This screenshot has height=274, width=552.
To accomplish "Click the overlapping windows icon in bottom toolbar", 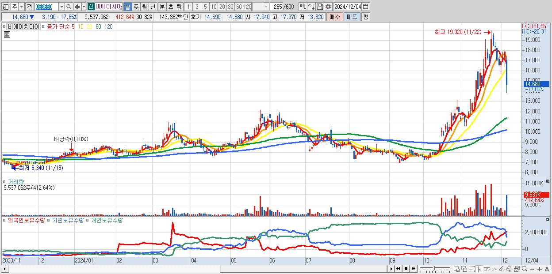I will pyautogui.click(x=464, y=269).
